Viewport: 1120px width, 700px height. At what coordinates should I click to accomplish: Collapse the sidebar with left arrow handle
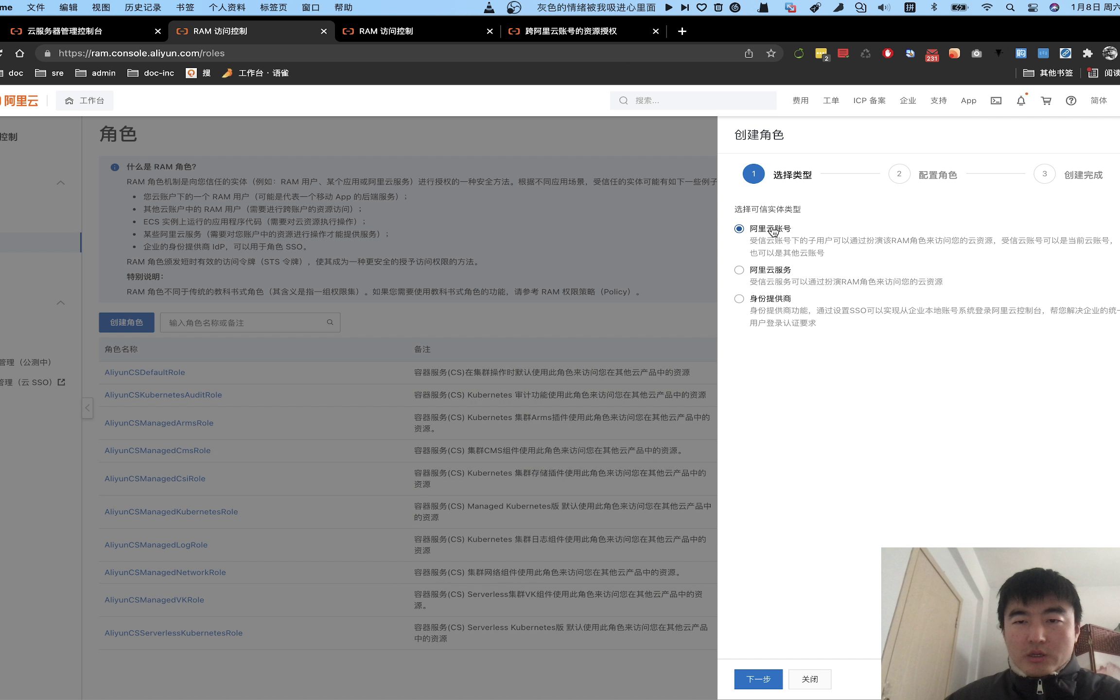[87, 408]
